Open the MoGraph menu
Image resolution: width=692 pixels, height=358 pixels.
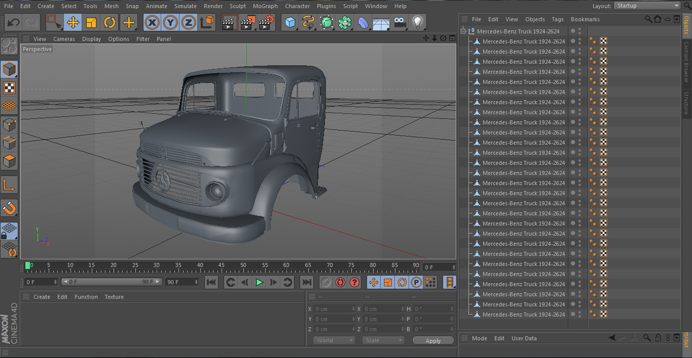265,6
